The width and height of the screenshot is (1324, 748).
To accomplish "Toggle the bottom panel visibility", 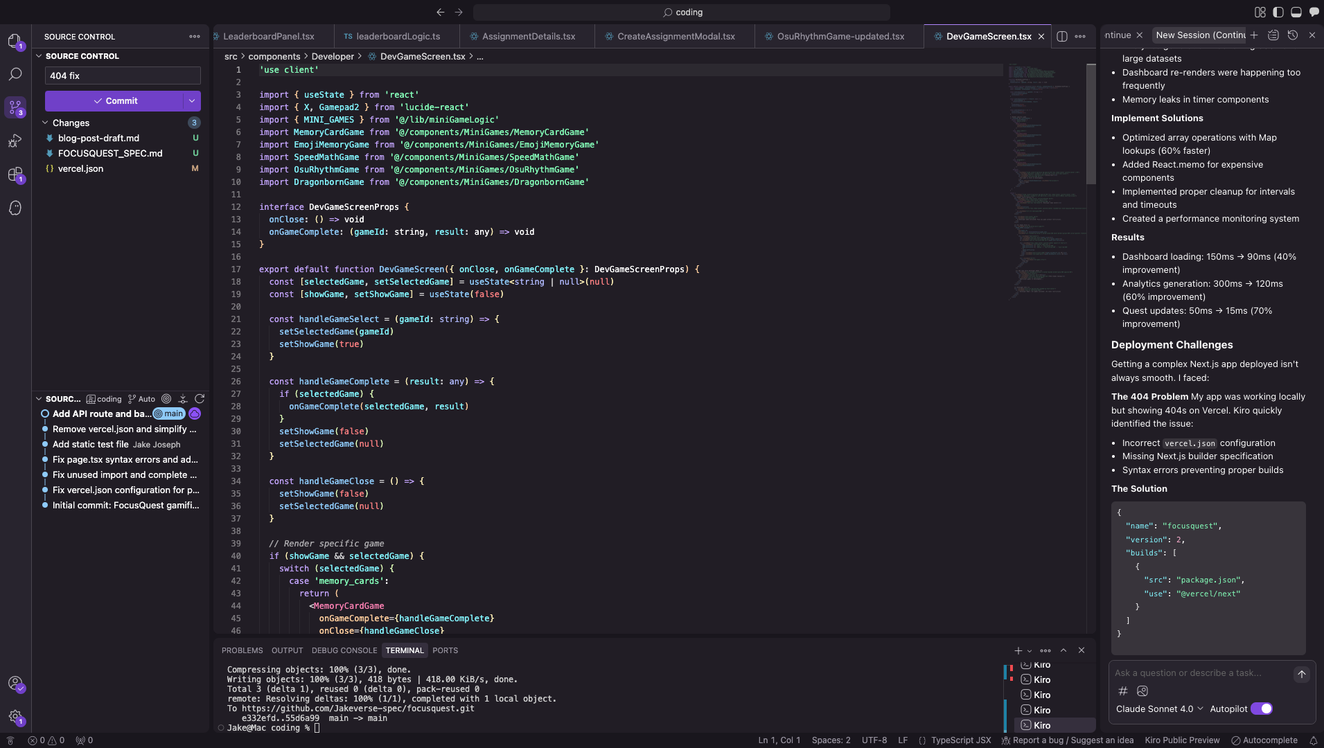I will (x=1296, y=12).
